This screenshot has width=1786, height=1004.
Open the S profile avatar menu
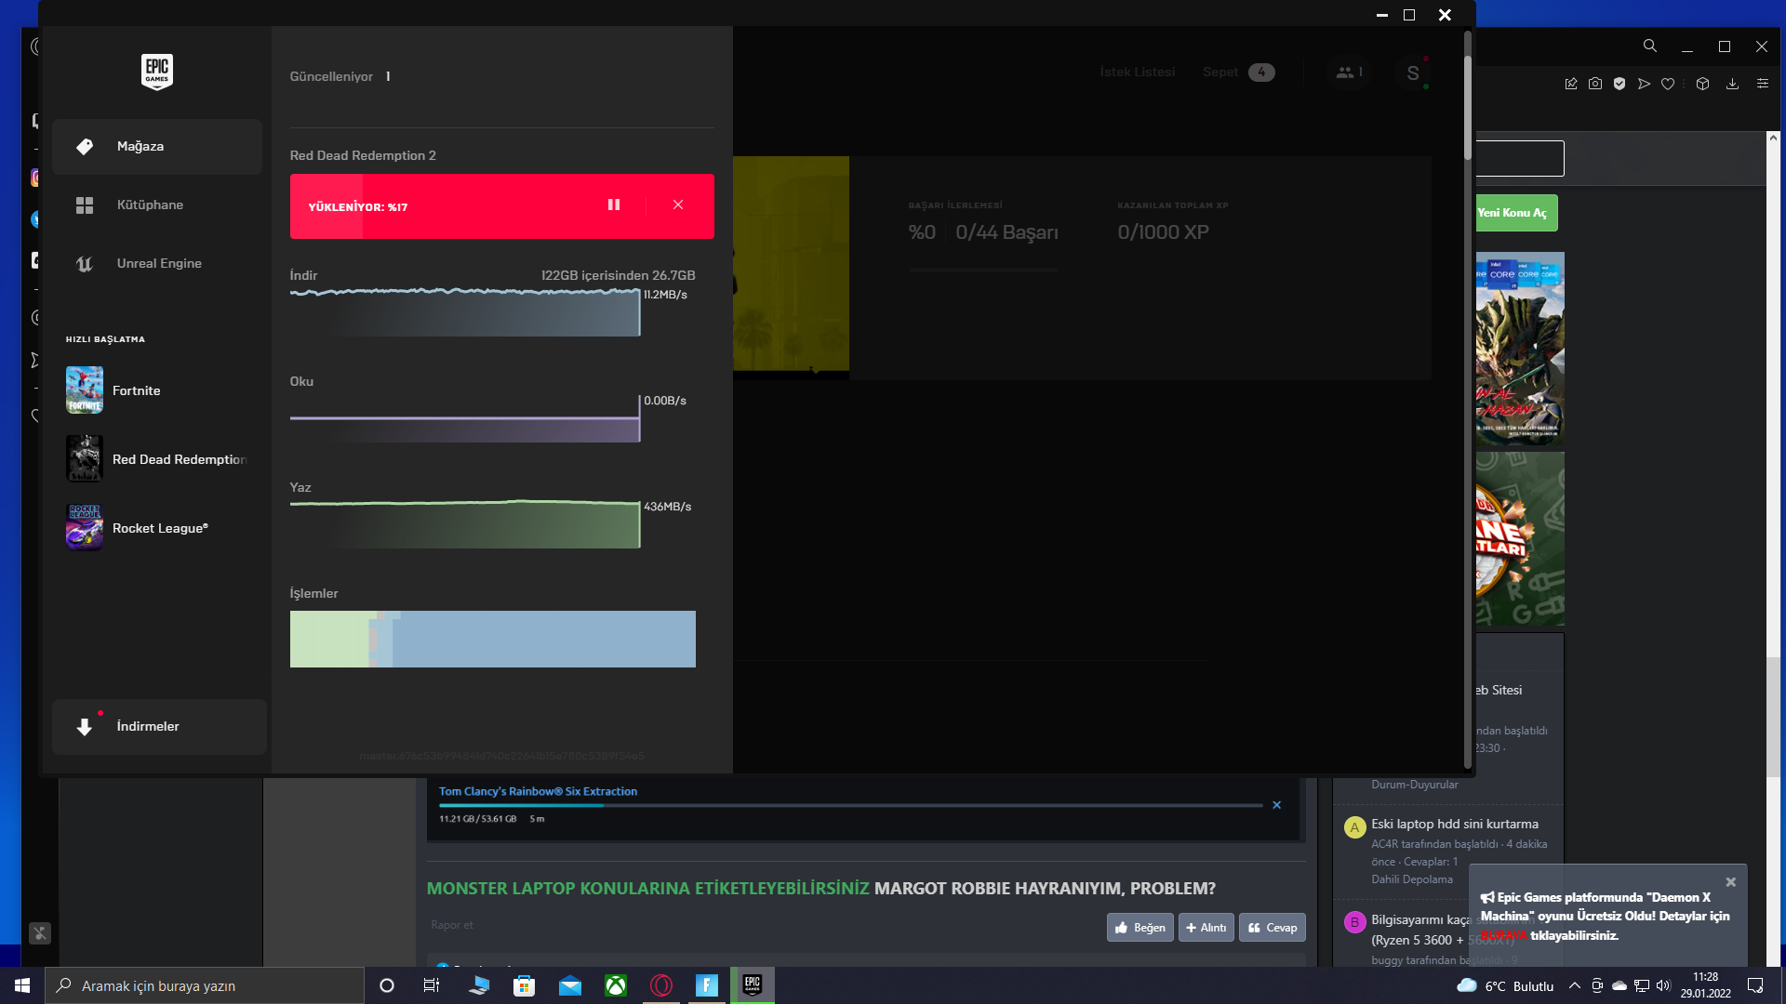(1413, 73)
